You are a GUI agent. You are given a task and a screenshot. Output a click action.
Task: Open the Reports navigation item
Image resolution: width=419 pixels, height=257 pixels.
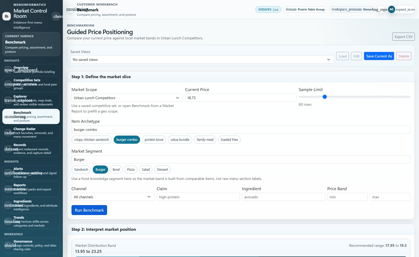pyautogui.click(x=31, y=189)
